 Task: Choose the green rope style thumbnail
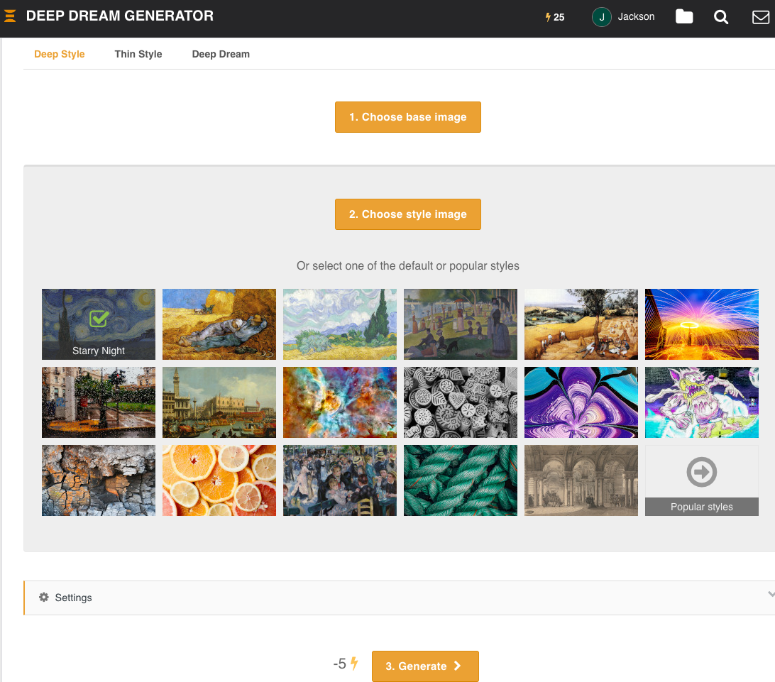tap(461, 480)
